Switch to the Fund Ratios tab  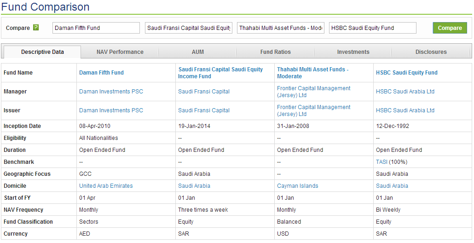275,52
